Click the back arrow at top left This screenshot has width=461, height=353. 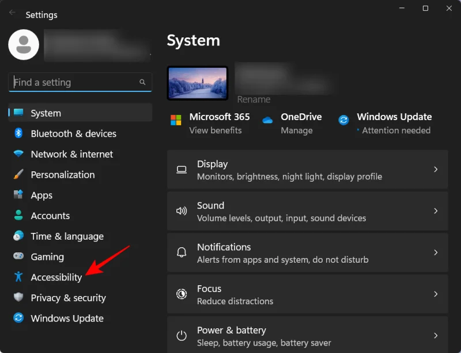(12, 11)
